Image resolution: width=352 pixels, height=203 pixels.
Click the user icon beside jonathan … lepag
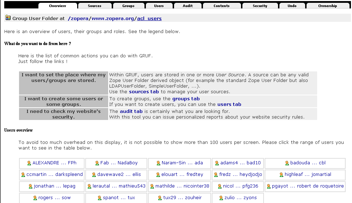[30, 186]
